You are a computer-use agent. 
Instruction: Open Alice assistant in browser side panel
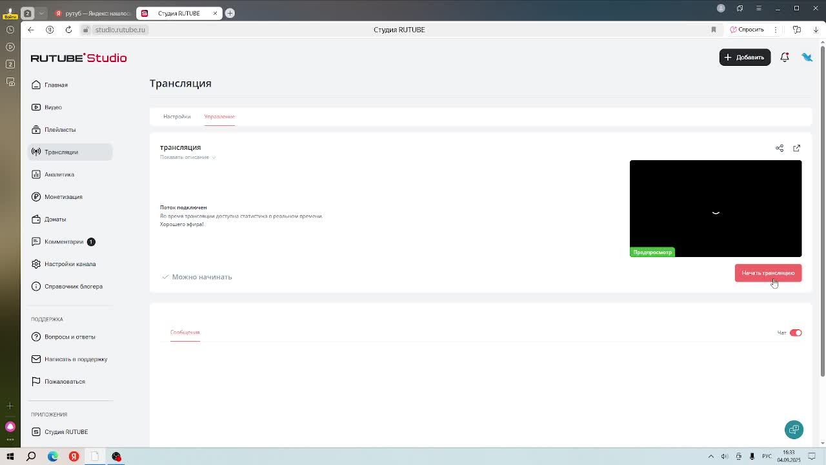click(10, 426)
